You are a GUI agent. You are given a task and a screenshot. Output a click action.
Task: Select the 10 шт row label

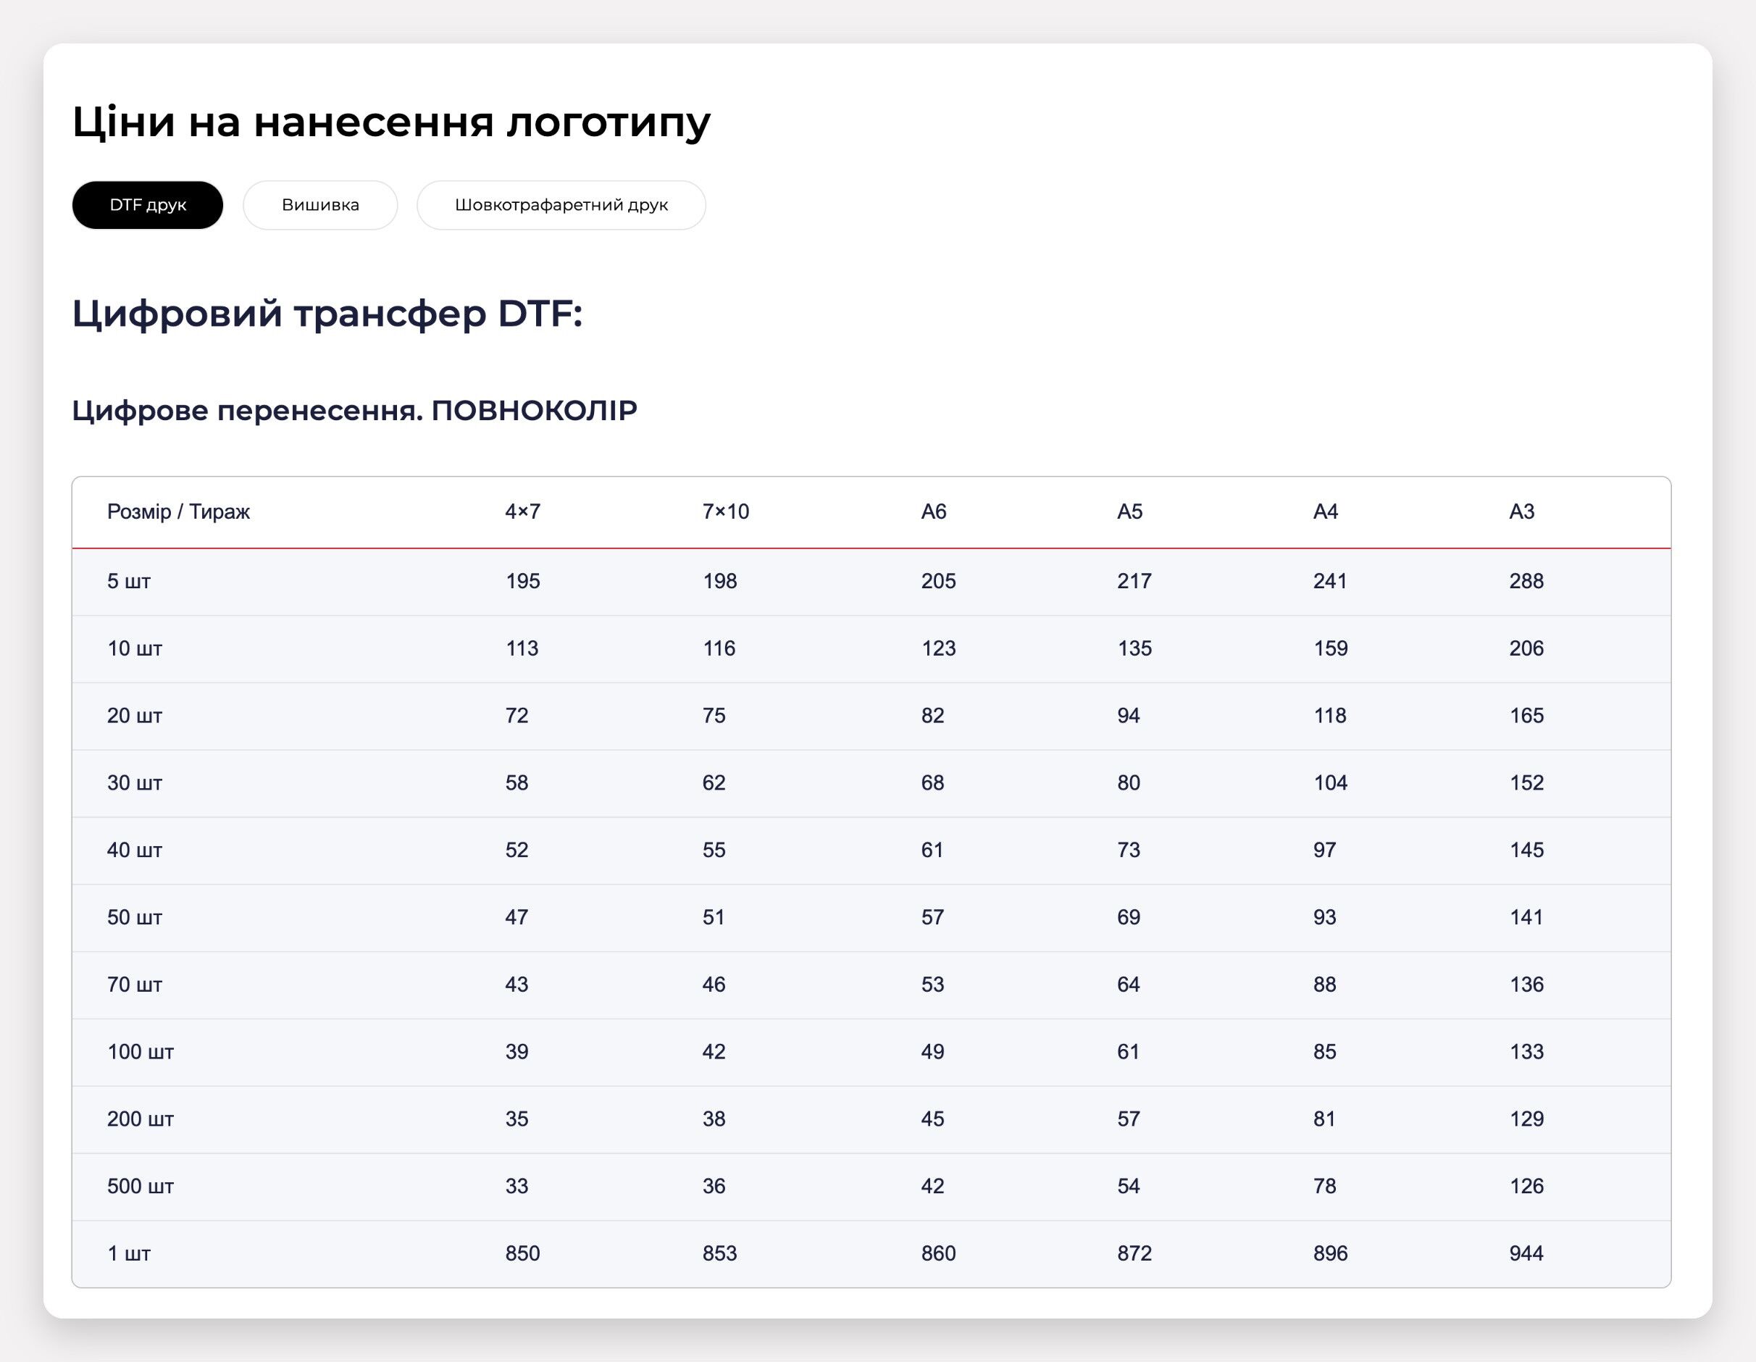[x=134, y=649]
